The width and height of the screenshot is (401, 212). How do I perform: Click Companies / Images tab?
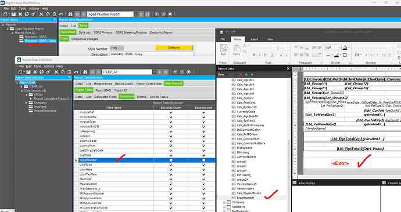84,39
